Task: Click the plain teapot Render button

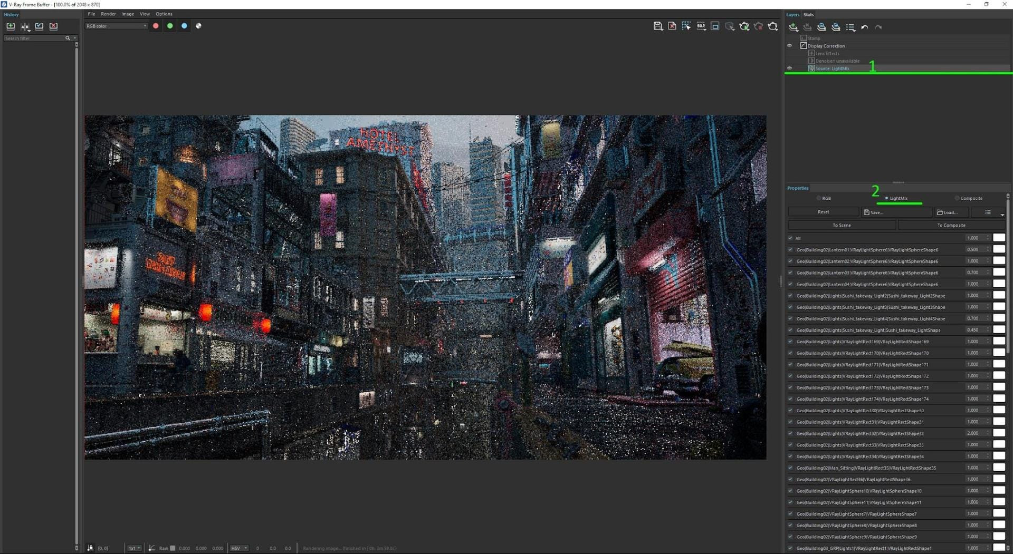Action: pos(773,26)
